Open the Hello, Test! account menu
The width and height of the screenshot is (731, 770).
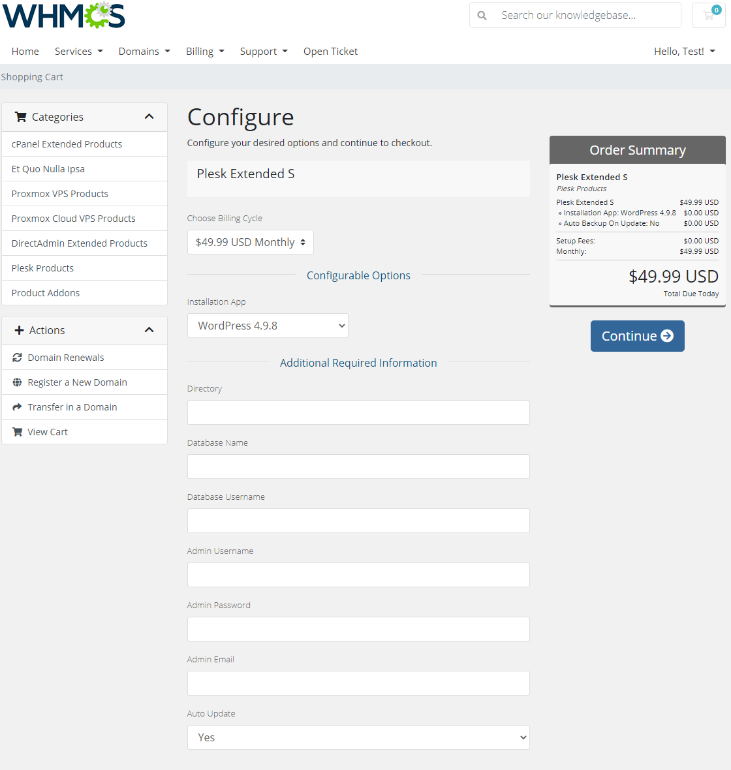tap(684, 52)
